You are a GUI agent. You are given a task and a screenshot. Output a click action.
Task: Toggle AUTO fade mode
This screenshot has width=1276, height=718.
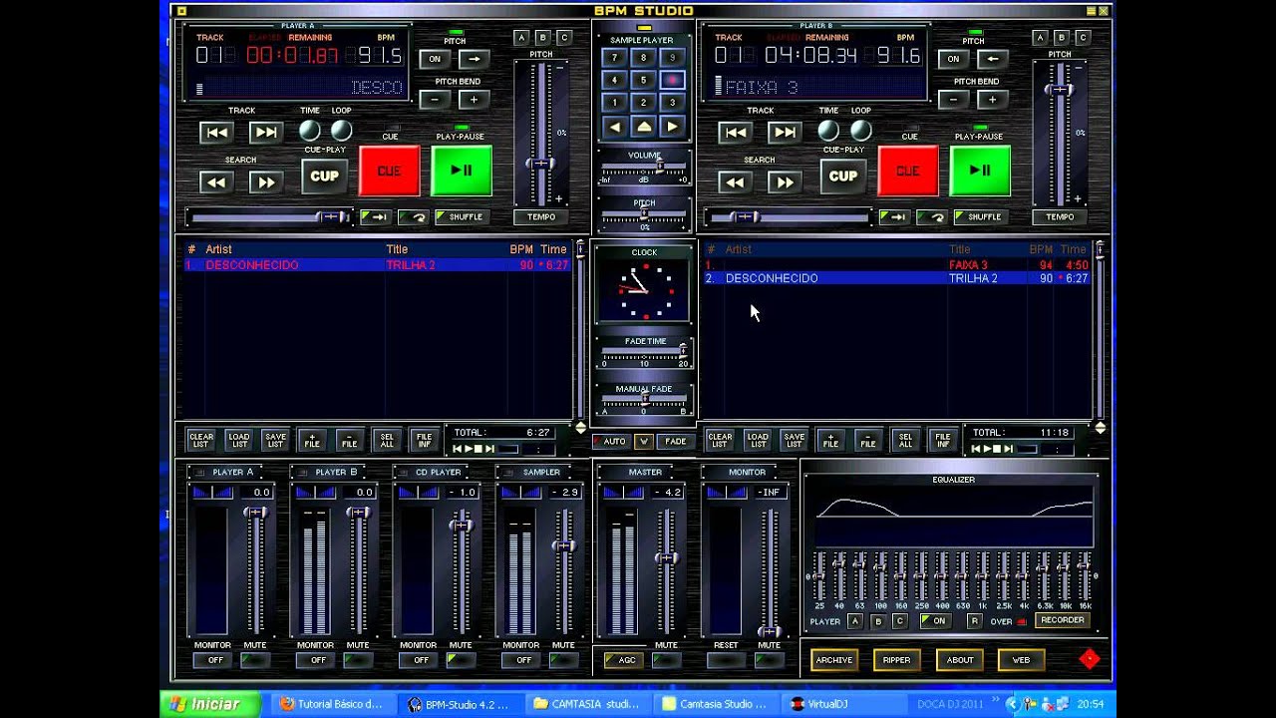(611, 441)
